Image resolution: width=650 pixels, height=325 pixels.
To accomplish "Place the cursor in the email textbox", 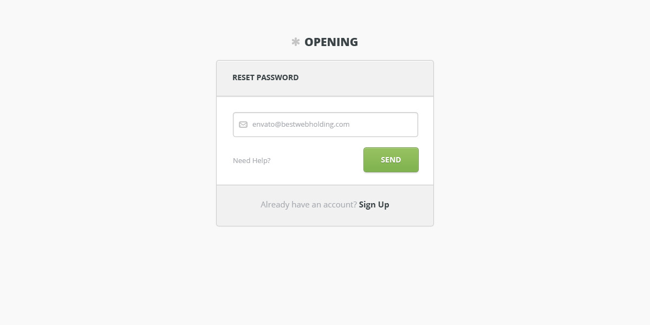I will (326, 125).
